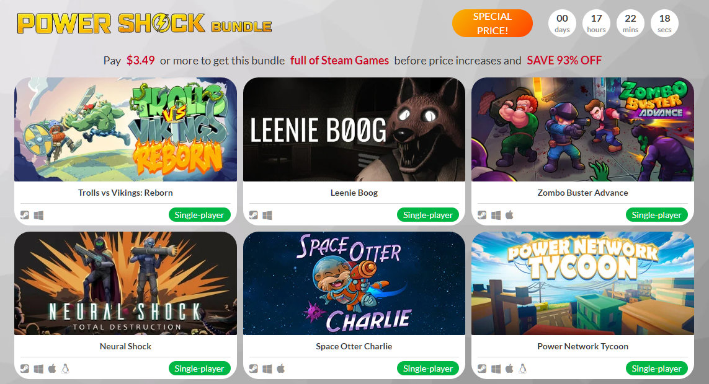Open the Space Otter Charlie cover image
709x384 pixels.
tap(354, 284)
